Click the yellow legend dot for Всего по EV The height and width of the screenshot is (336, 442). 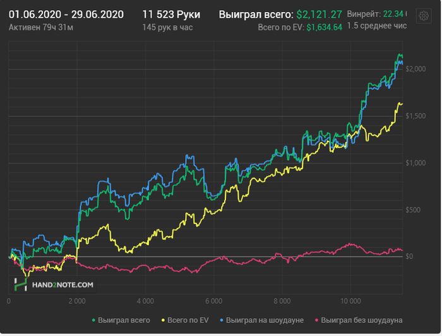163,320
